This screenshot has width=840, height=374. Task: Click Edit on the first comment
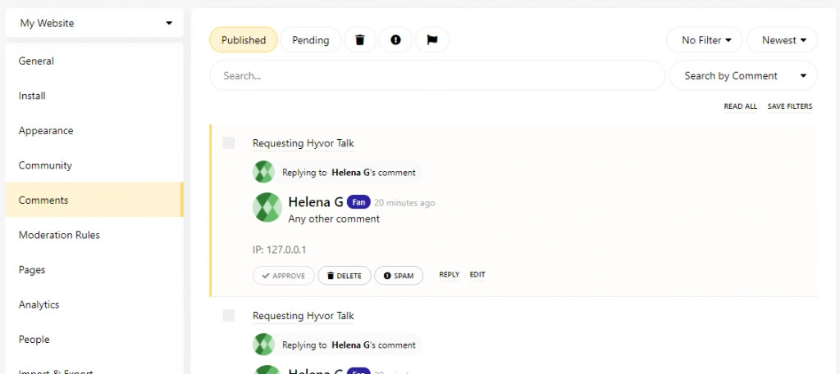(477, 275)
